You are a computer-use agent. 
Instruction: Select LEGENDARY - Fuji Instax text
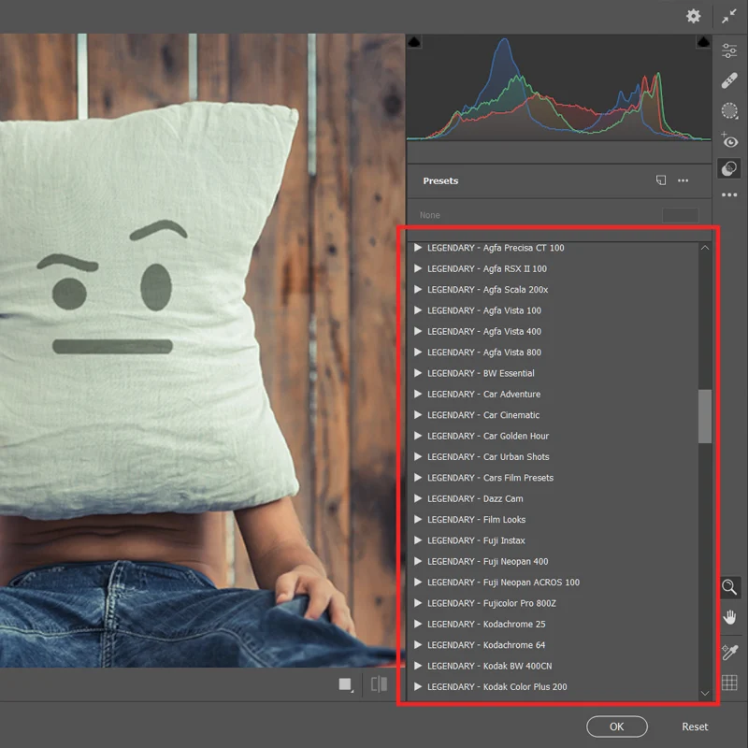(x=476, y=540)
